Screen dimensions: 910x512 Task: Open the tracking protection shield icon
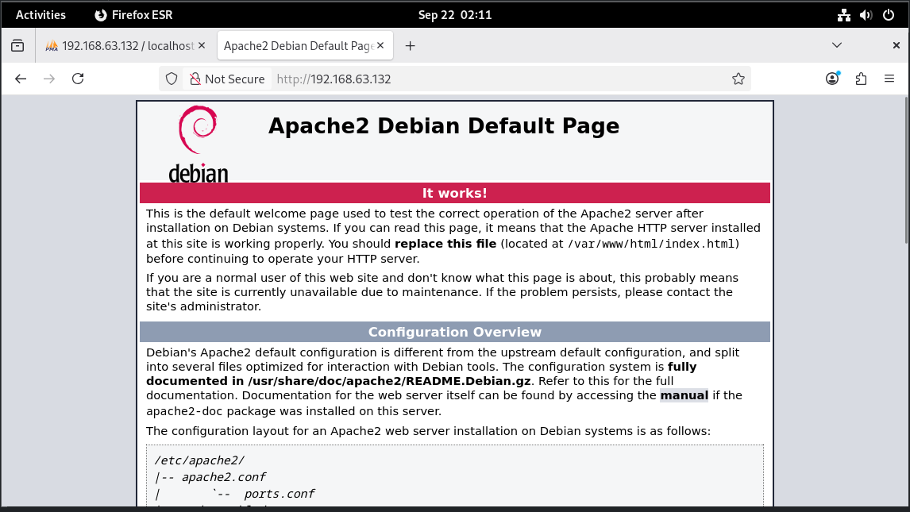click(172, 79)
